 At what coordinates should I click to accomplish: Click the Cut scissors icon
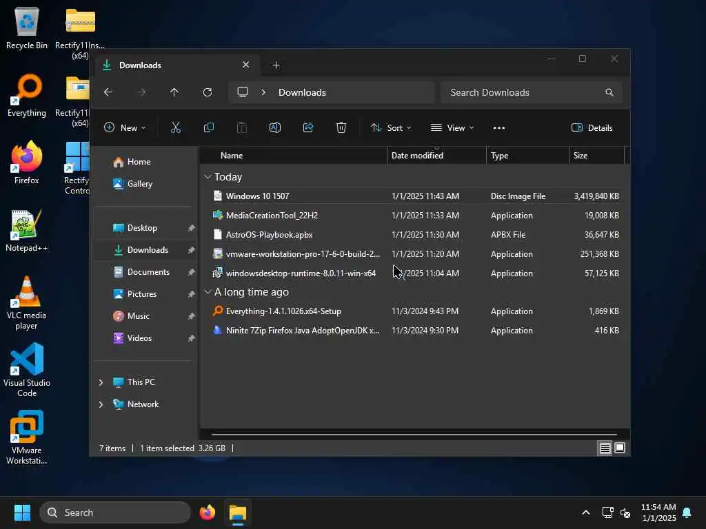pyautogui.click(x=176, y=127)
